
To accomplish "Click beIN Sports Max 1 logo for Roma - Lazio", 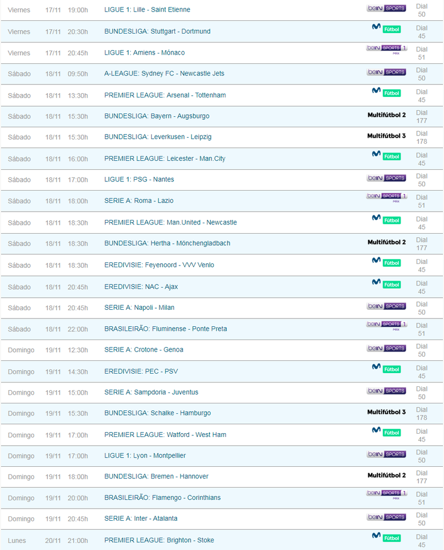I will [387, 197].
